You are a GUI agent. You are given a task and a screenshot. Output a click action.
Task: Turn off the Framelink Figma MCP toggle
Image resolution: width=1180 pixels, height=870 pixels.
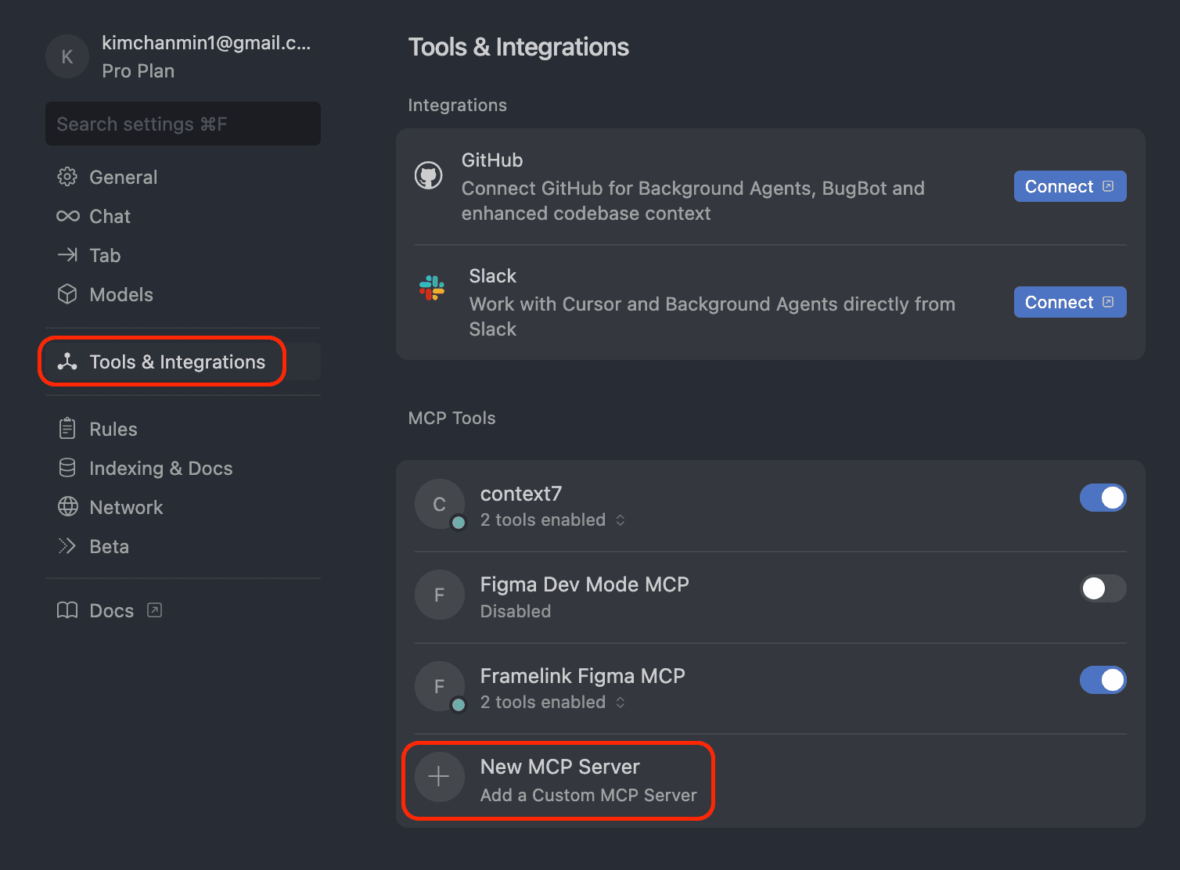point(1103,680)
